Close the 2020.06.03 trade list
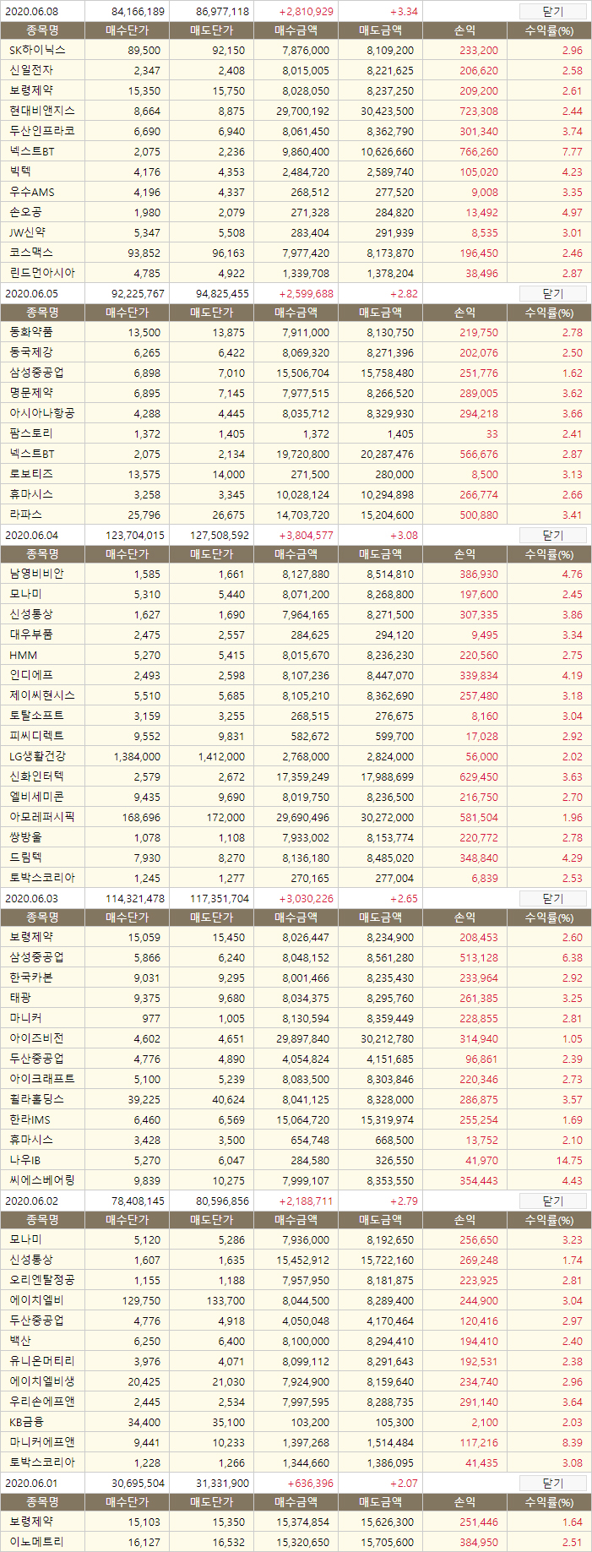The width and height of the screenshot is (592, 1552). (x=552, y=899)
